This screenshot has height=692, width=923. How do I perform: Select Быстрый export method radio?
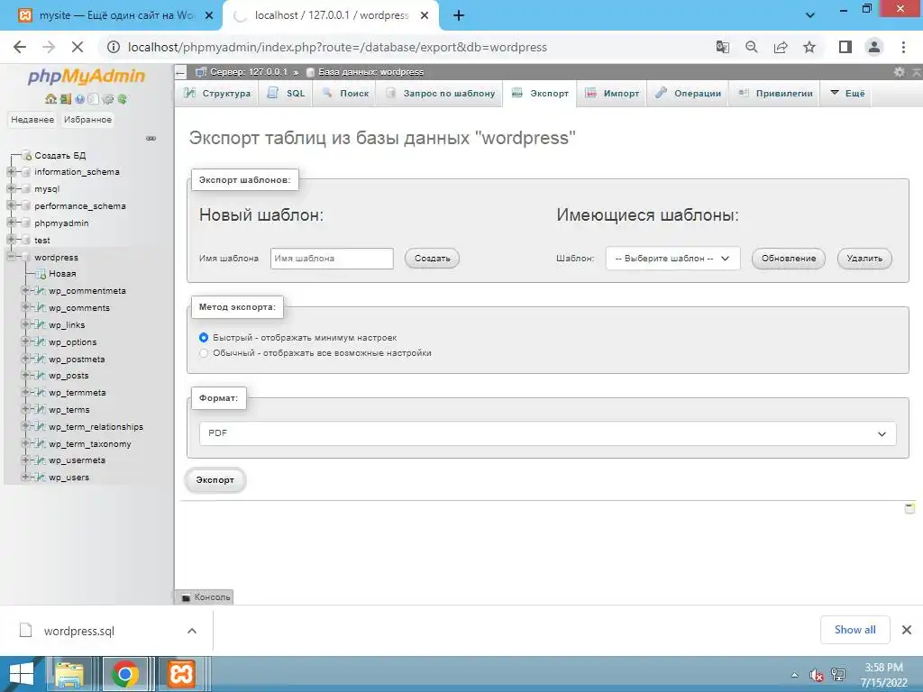point(204,338)
